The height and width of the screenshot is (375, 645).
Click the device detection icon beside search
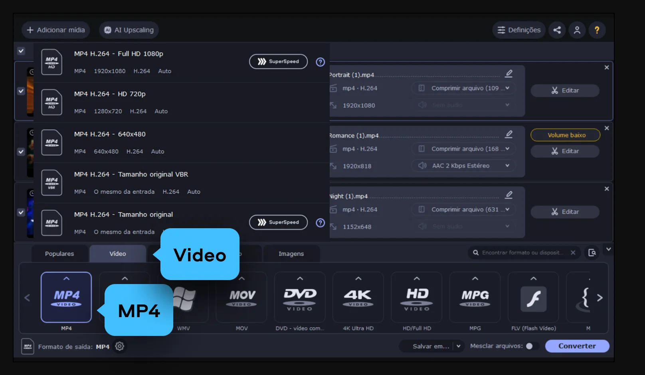tap(592, 253)
